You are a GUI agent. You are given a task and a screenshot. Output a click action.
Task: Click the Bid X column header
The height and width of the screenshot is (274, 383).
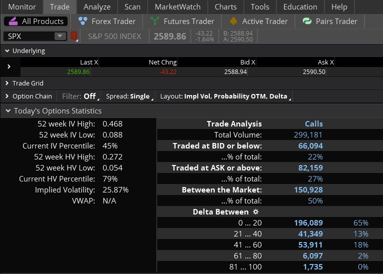(248, 62)
